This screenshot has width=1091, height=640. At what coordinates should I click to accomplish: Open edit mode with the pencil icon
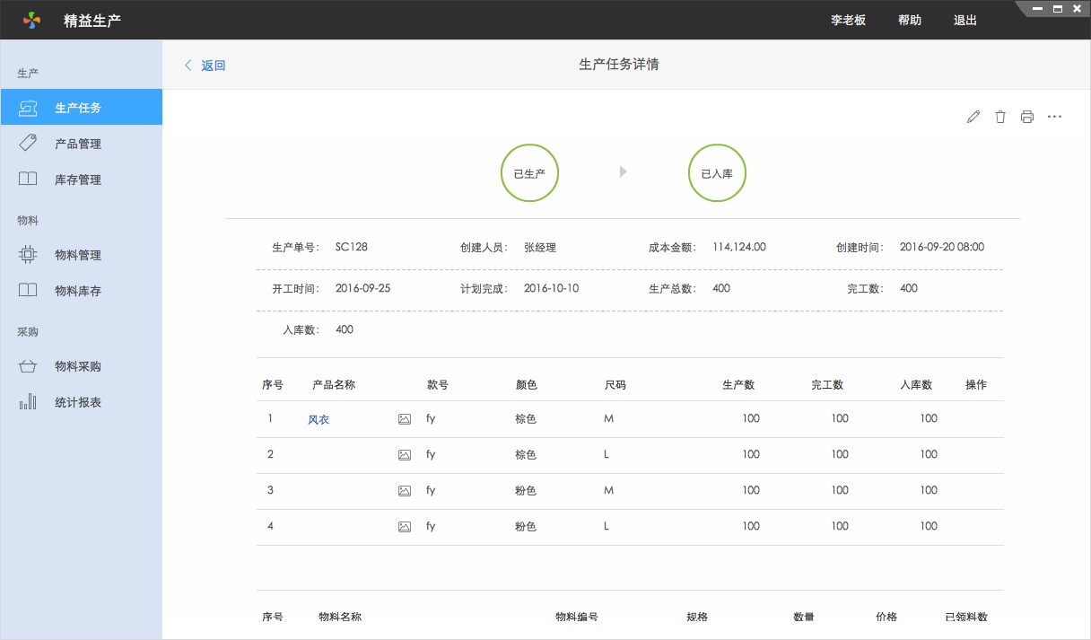(x=973, y=116)
